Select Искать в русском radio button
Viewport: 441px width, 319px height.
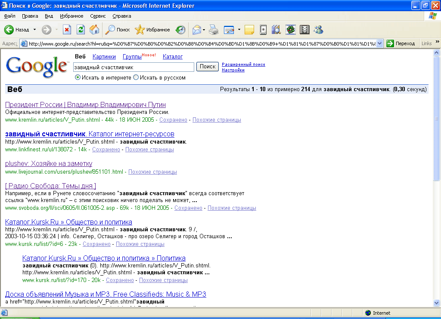tap(136, 77)
